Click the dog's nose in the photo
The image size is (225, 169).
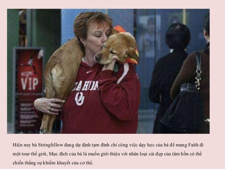pos(97,58)
